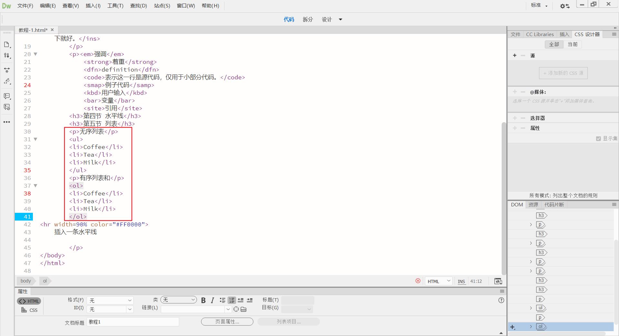Collapse code fold arrow on line 37

pos(35,186)
